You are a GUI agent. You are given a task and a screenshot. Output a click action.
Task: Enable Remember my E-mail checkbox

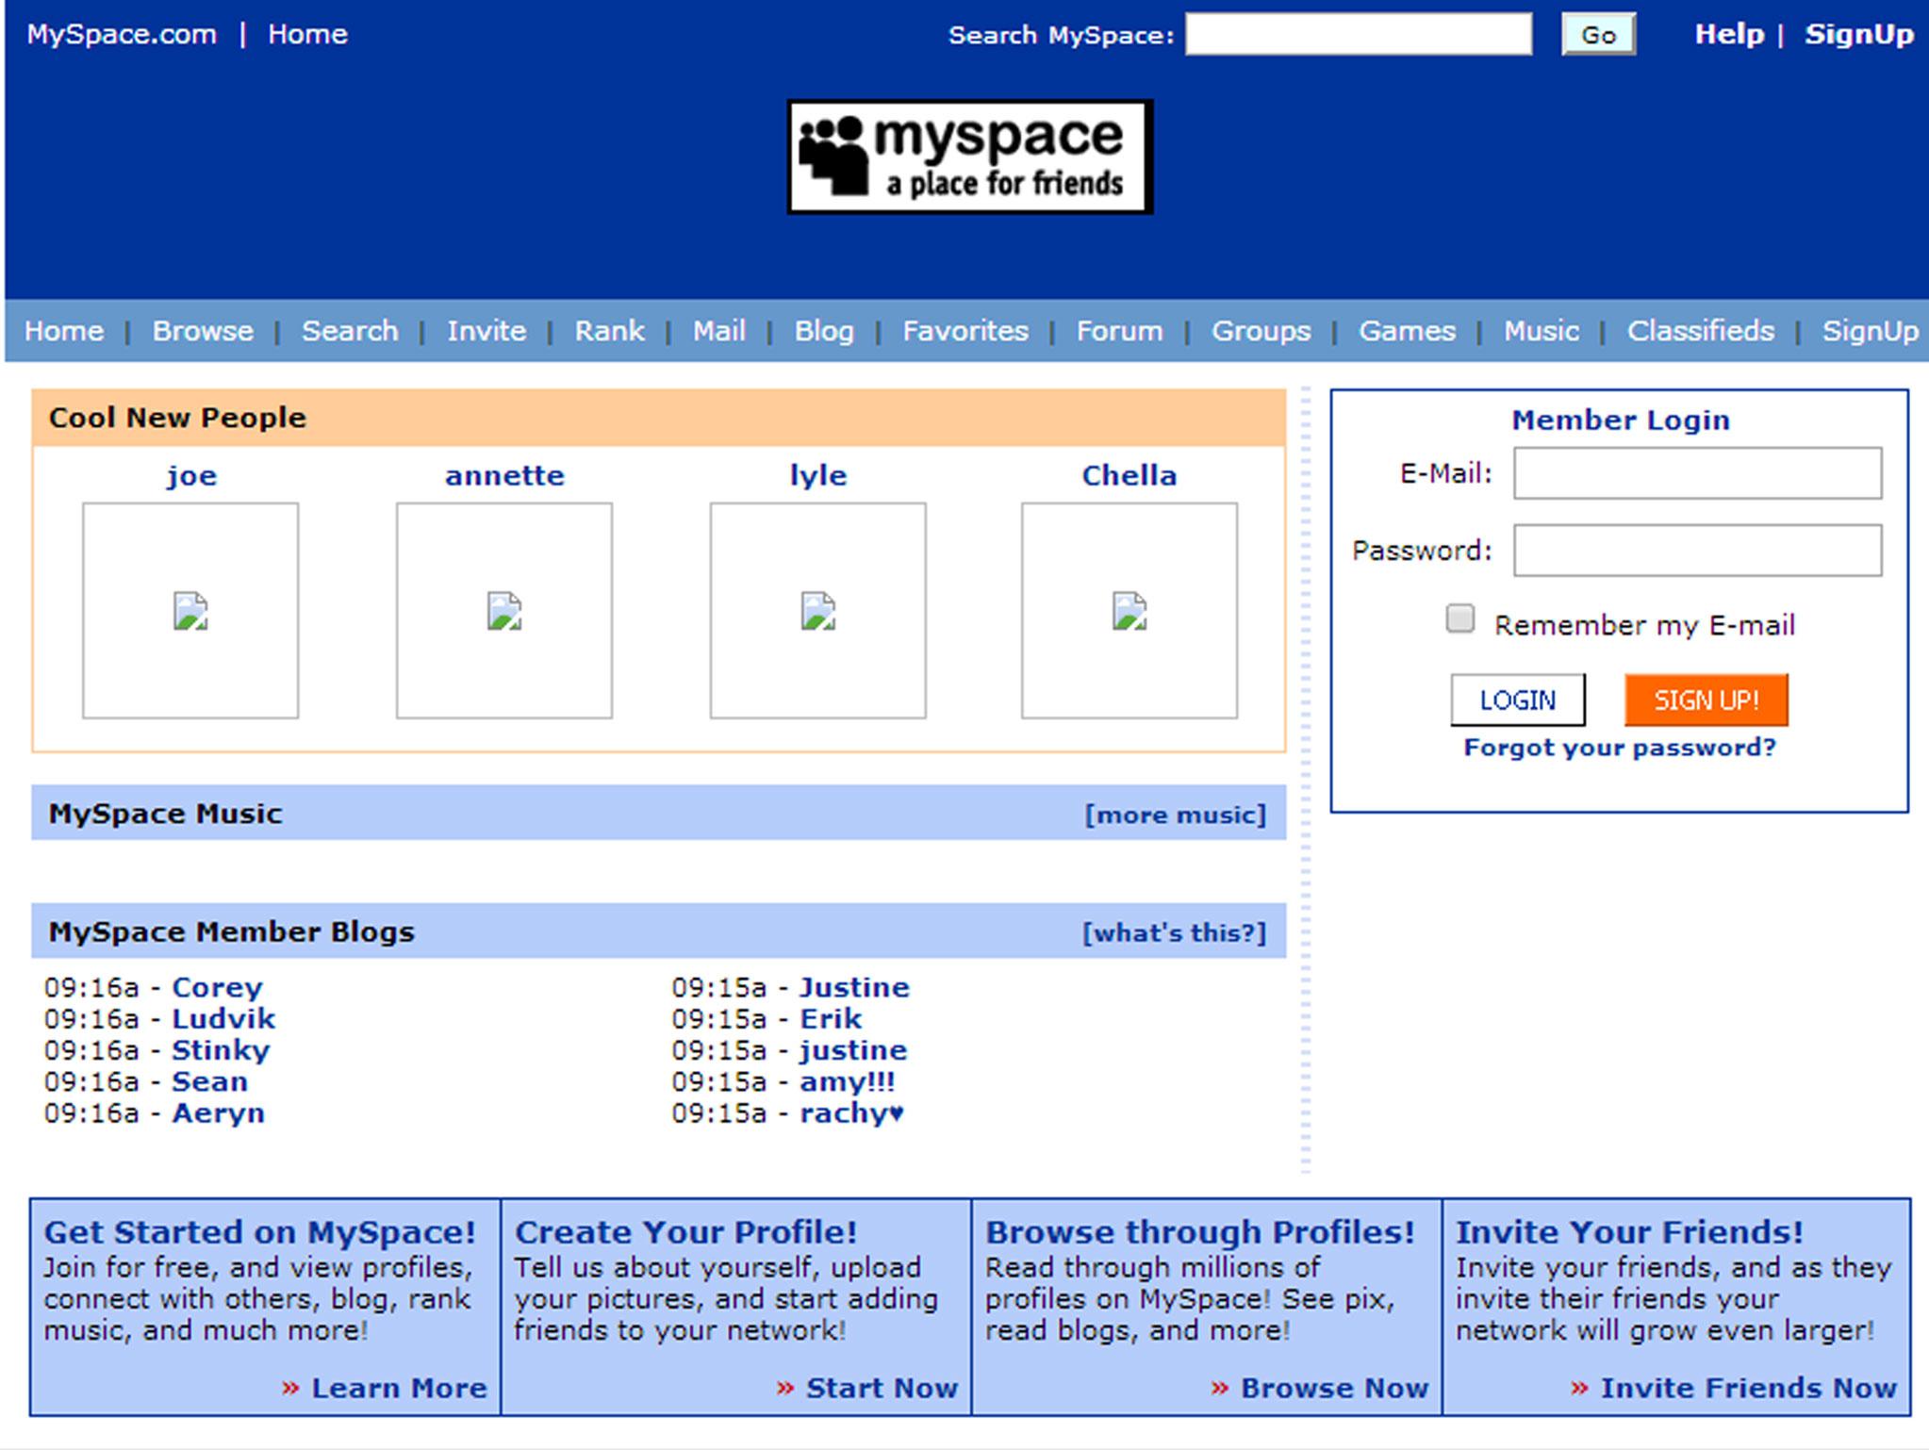[1459, 619]
